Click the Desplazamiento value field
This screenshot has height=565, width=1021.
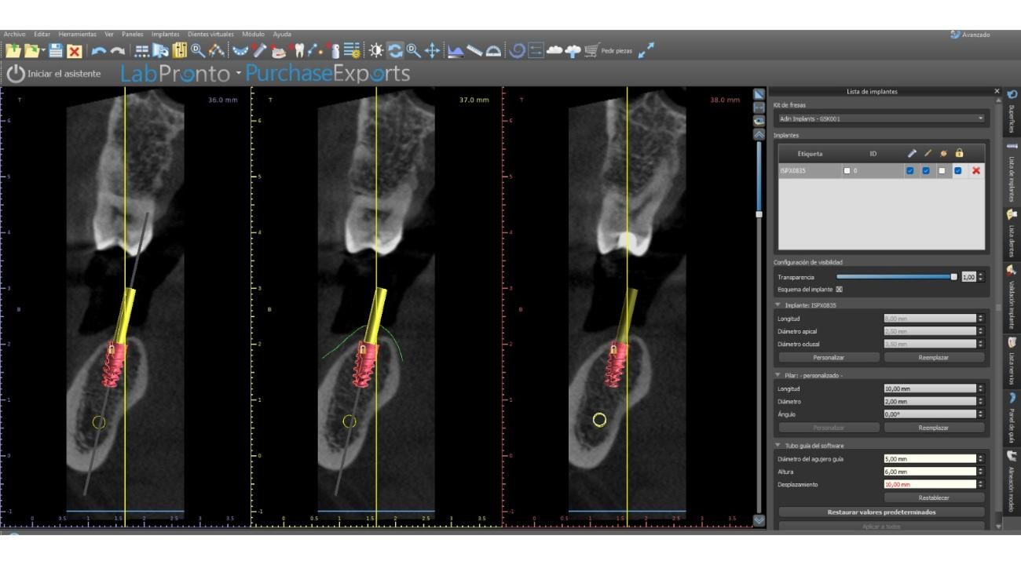[929, 485]
